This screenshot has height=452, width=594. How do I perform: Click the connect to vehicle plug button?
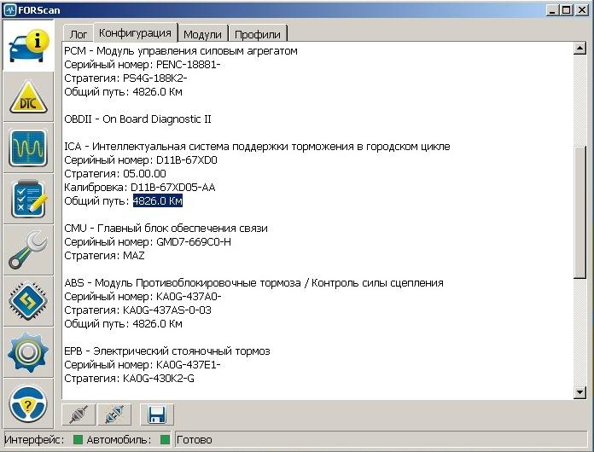pyautogui.click(x=79, y=414)
